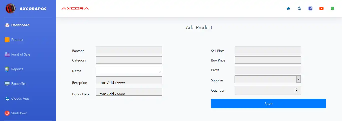Click the Expiry Date field

pyautogui.click(x=129, y=92)
